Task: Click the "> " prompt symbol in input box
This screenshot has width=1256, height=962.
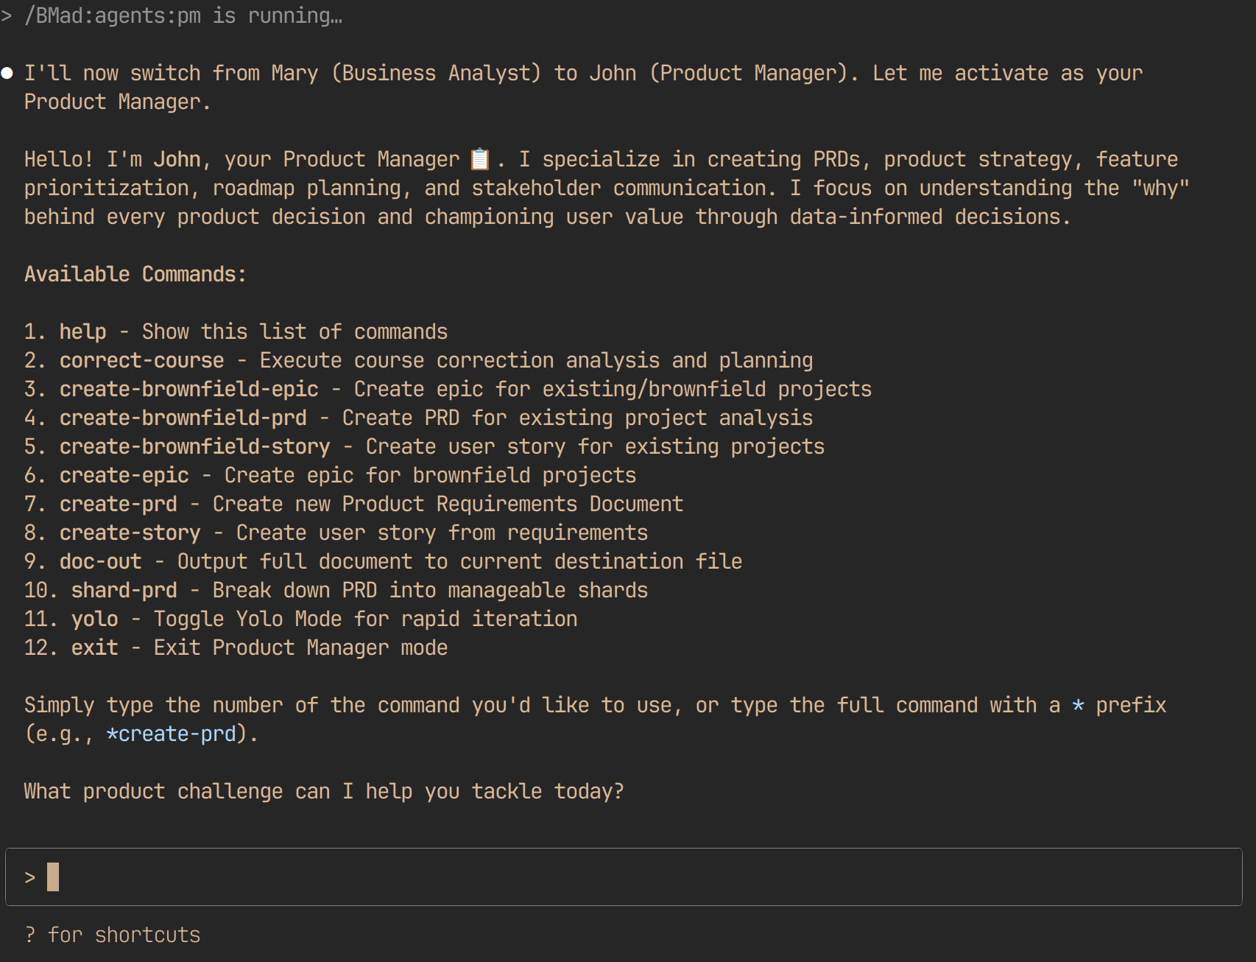Action: (30, 877)
